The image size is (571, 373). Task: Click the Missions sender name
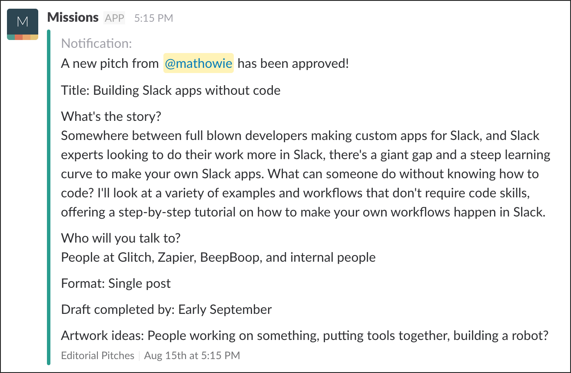[x=73, y=18]
